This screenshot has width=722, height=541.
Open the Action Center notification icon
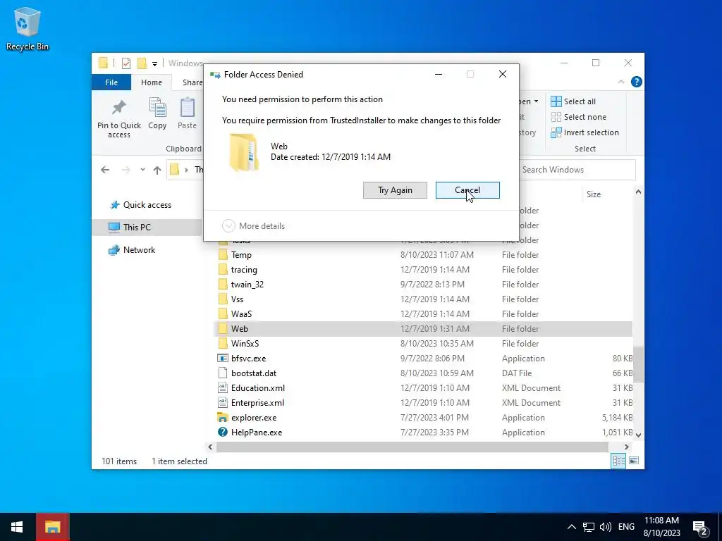click(700, 527)
